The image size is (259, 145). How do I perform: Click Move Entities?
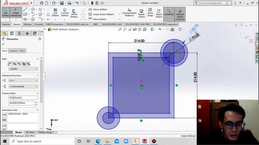pyautogui.click(x=98, y=19)
